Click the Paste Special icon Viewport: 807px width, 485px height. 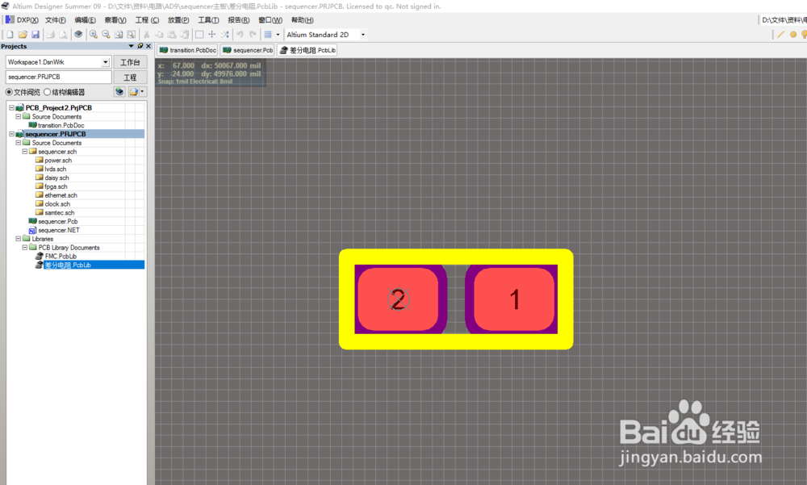point(184,35)
